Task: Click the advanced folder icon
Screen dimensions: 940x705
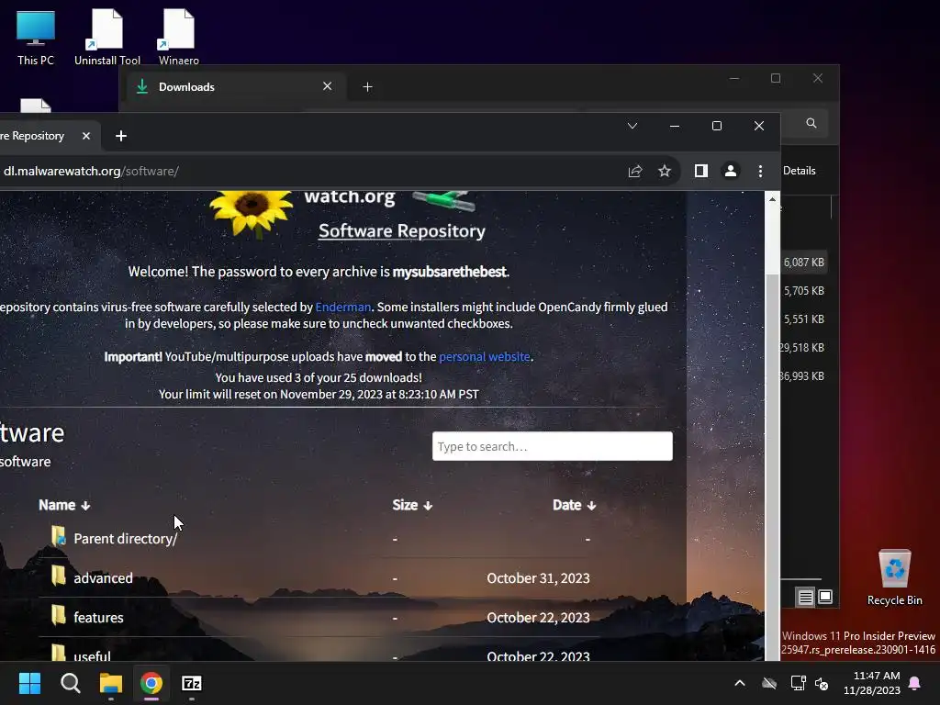Action: point(58,576)
